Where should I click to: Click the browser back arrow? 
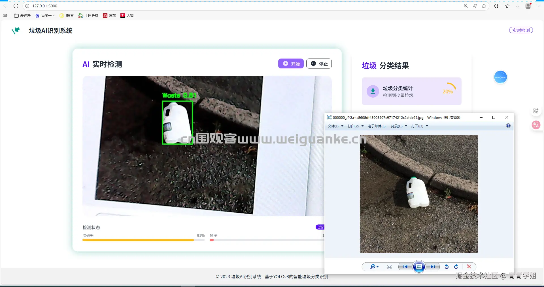pyautogui.click(x=6, y=6)
